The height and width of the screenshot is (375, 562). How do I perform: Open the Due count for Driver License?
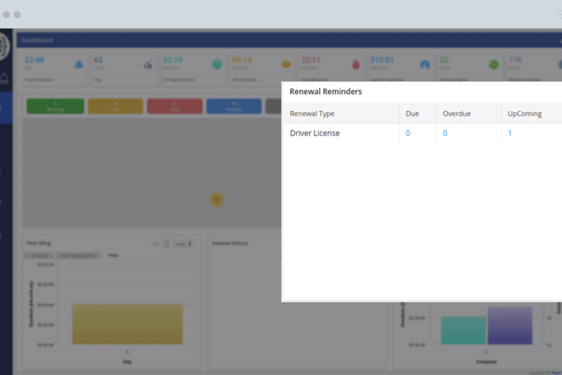tap(408, 133)
